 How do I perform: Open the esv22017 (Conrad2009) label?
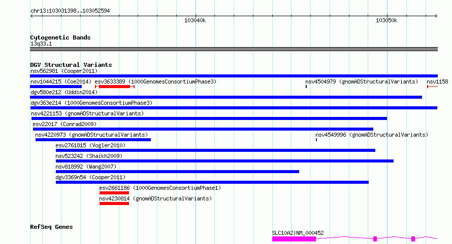click(64, 124)
